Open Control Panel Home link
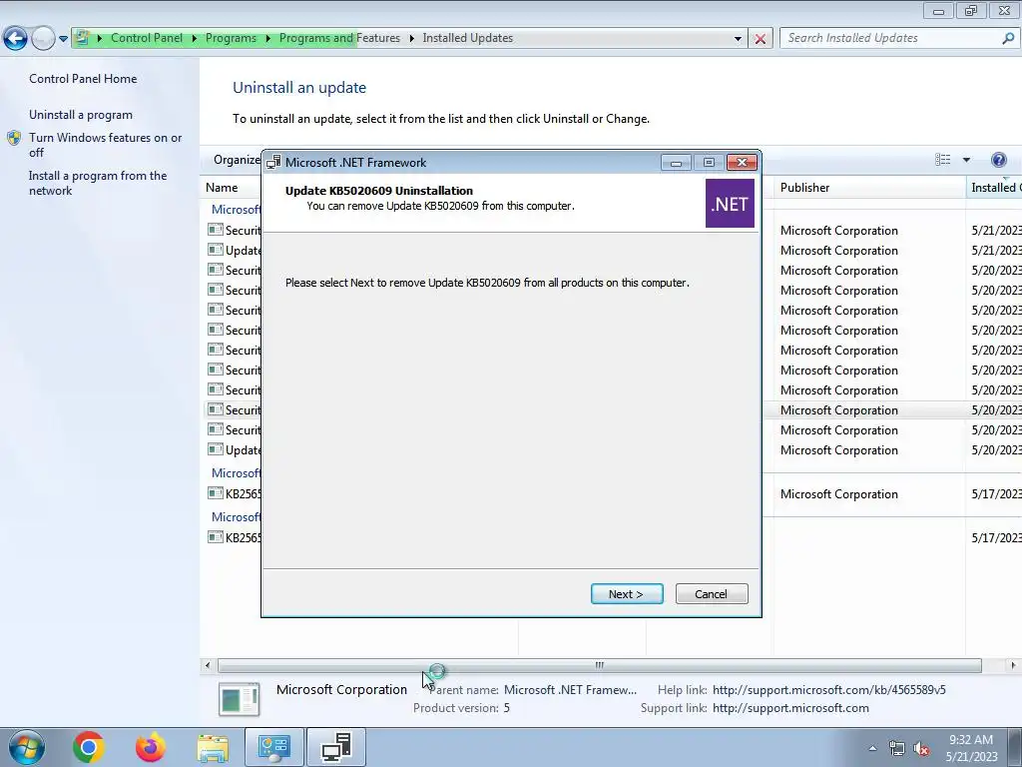 [83, 78]
